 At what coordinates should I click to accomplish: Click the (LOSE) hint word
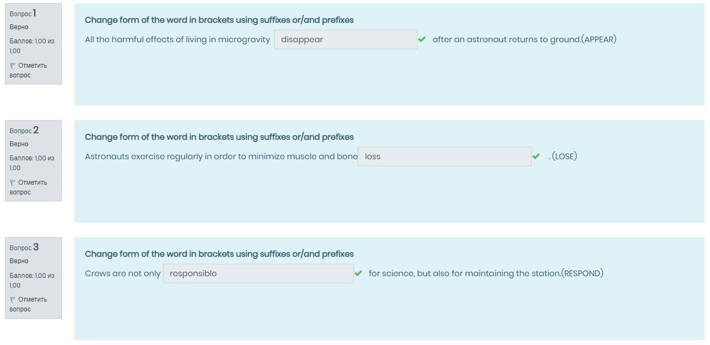click(564, 157)
